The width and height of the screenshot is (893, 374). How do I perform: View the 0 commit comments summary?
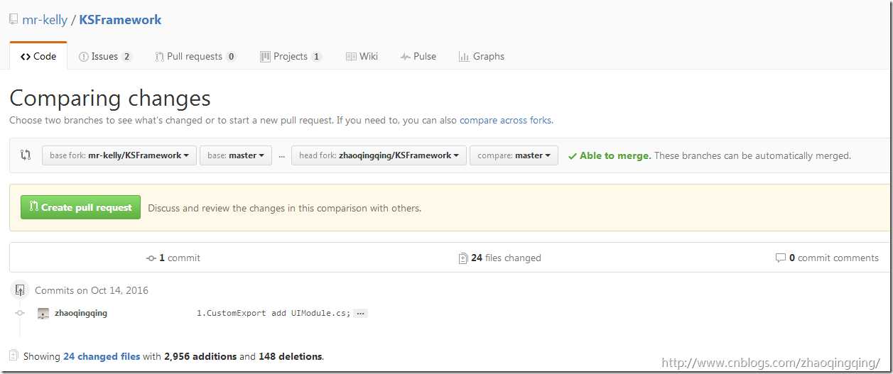pos(827,258)
